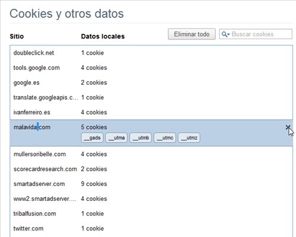296x237 pixels.
Task: Select the ivanferreiro.es site row
Action: tap(151, 112)
